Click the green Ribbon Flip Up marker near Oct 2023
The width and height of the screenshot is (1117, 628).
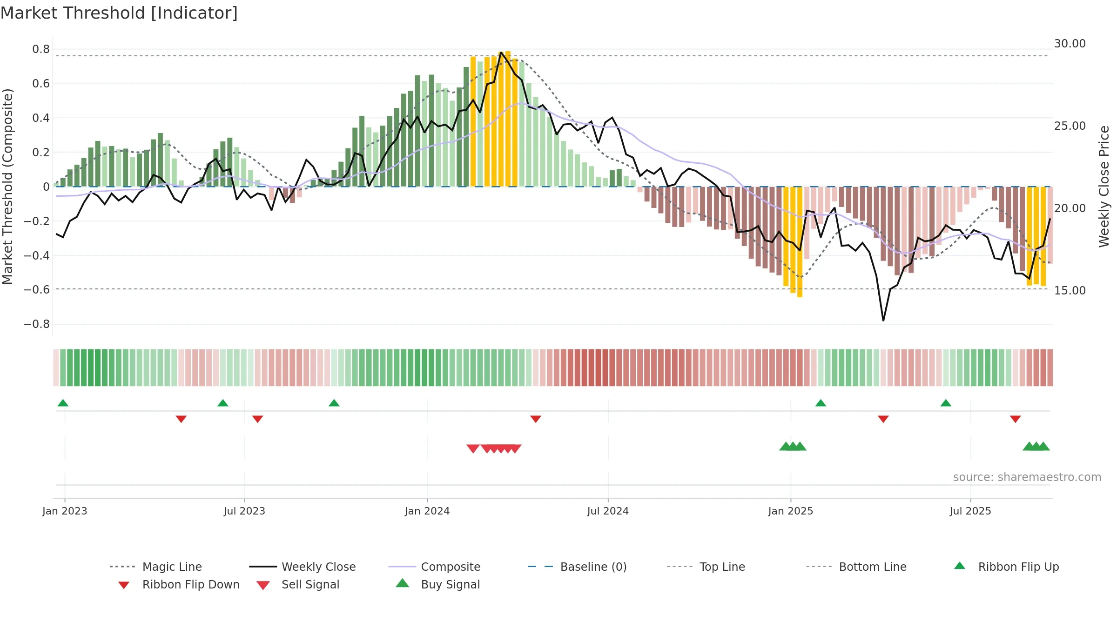[x=334, y=403]
